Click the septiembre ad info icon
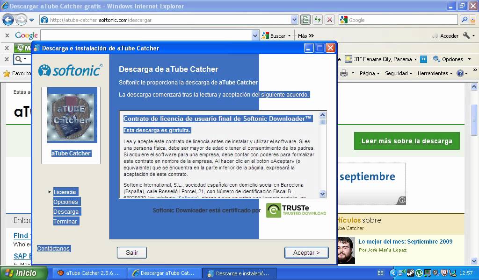Image resolution: width=479 pixels, height=280 pixels. [x=402, y=200]
